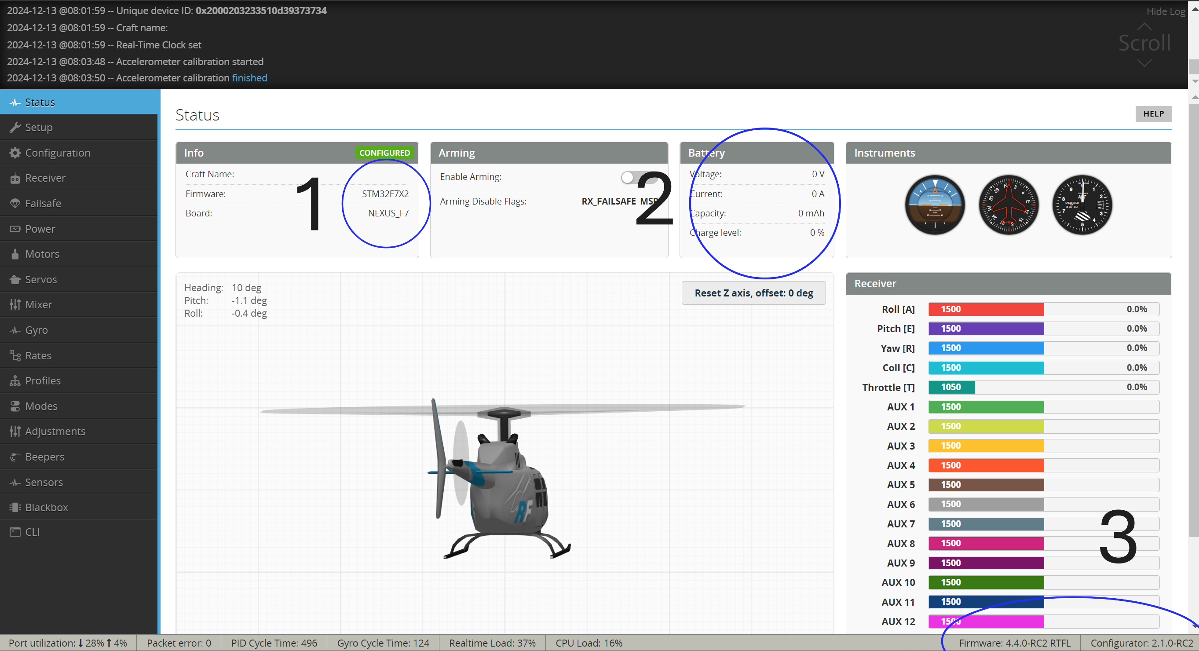Screen dimensions: 1199x651
Task: Click the CLI sidebar input area
Action: click(32, 532)
